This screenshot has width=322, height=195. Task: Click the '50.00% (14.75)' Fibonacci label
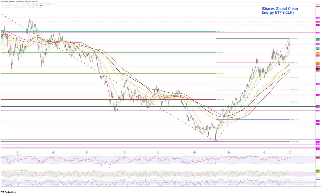[x=295, y=90]
